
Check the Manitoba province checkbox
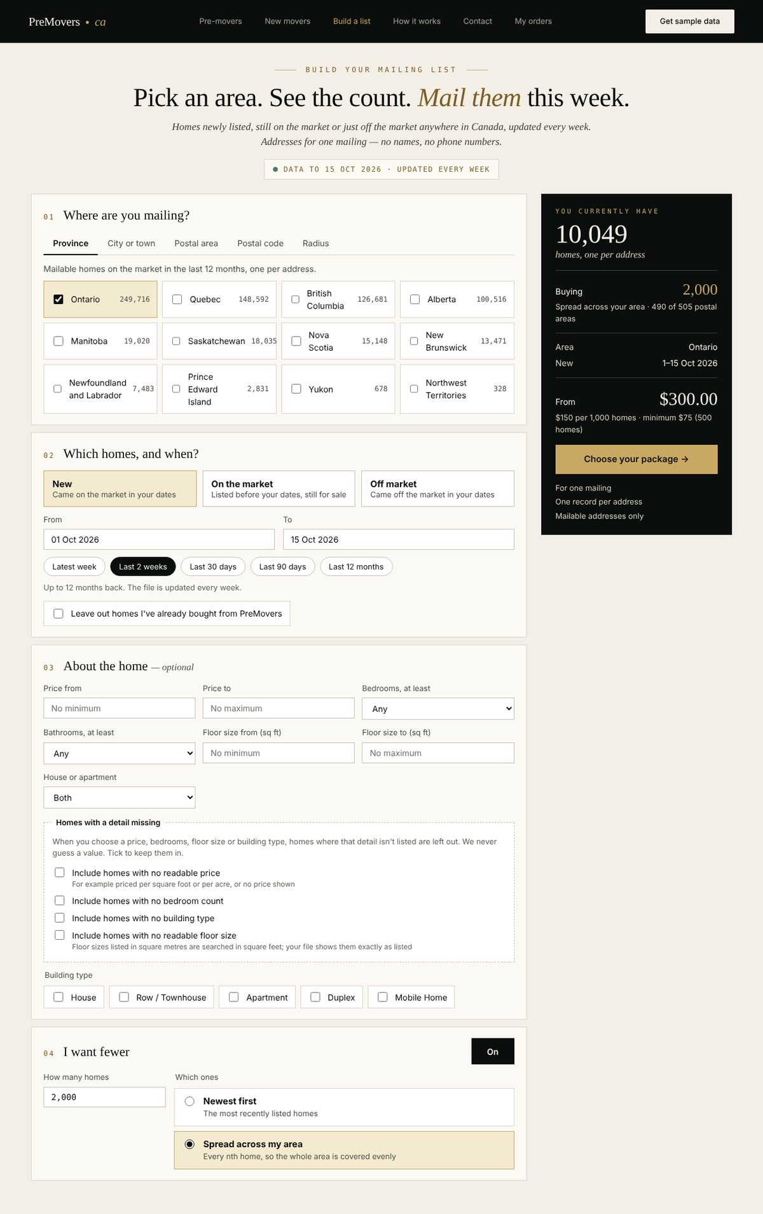click(x=58, y=341)
